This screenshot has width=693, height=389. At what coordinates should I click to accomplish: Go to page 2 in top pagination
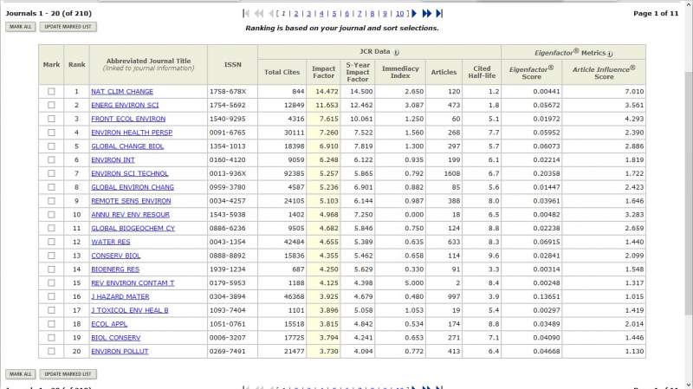[296, 14]
